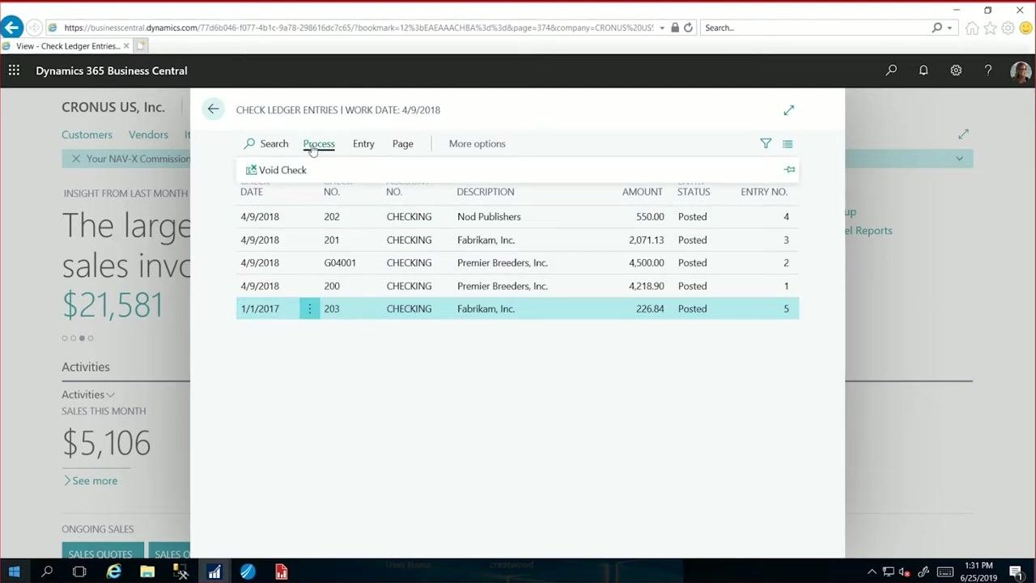The height and width of the screenshot is (583, 1036).
Task: Select check number G04001 cell
Action: 340,262
